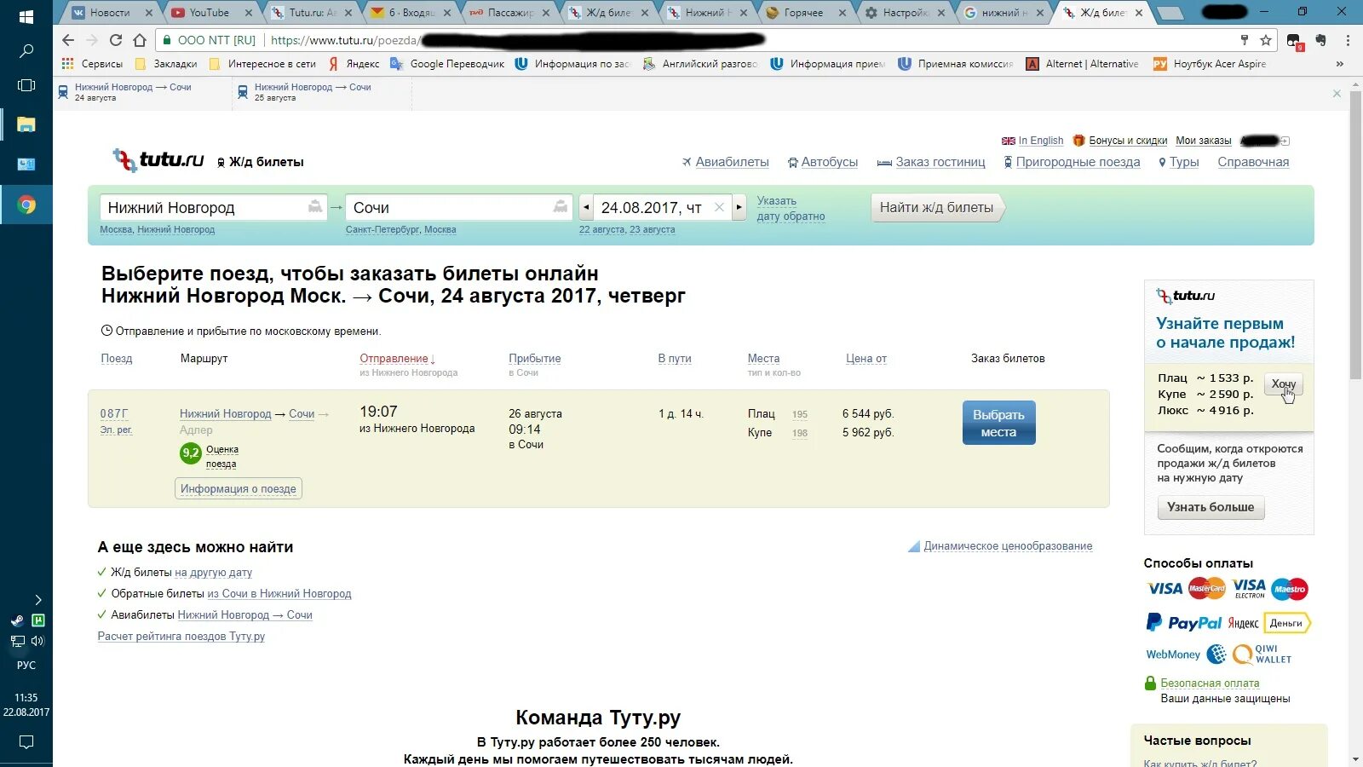The width and height of the screenshot is (1363, 767).
Task: Go to browser home page
Action: tap(140, 40)
